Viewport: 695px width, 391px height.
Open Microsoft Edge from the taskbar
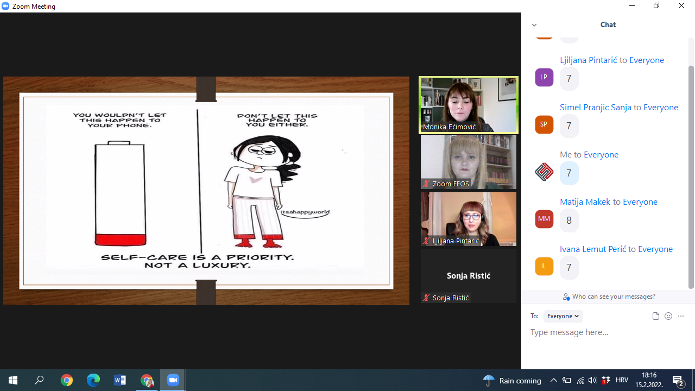93,380
